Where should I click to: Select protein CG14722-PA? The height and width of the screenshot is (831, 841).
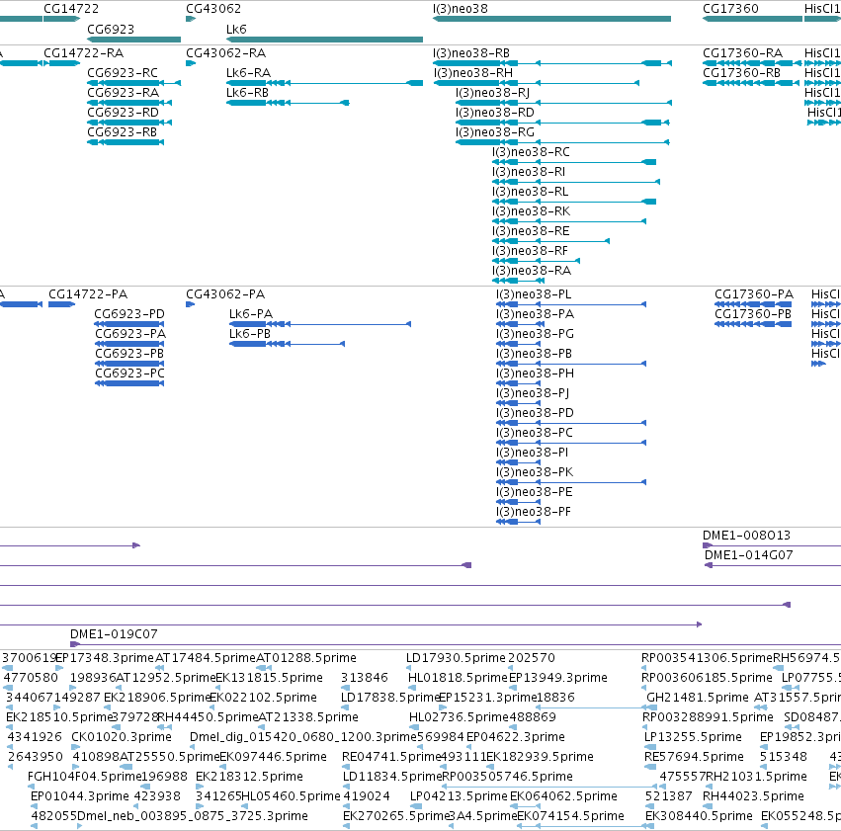[88, 294]
